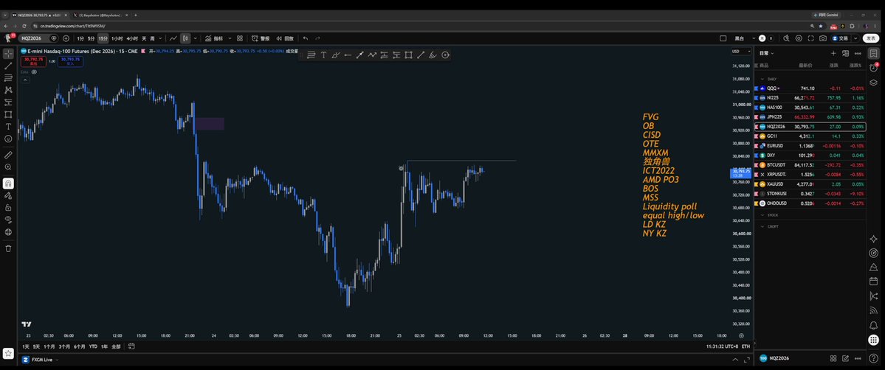Click the layout setup square icon
This screenshot has width=885, height=370.
pyautogui.click(x=723, y=38)
